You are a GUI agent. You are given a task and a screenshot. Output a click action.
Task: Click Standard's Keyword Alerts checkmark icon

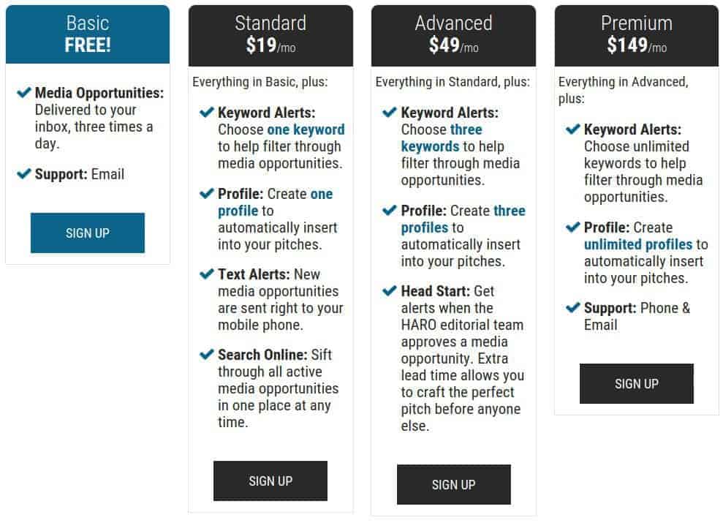(207, 113)
